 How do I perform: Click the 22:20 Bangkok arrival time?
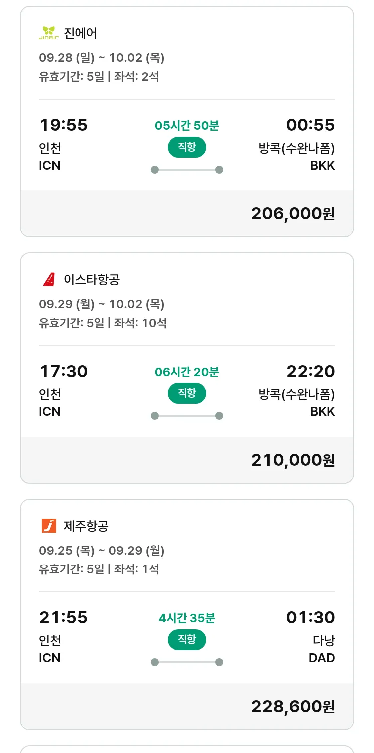tap(310, 371)
